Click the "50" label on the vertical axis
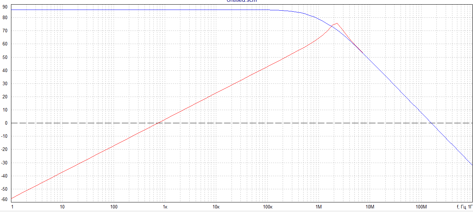 pos(5,57)
